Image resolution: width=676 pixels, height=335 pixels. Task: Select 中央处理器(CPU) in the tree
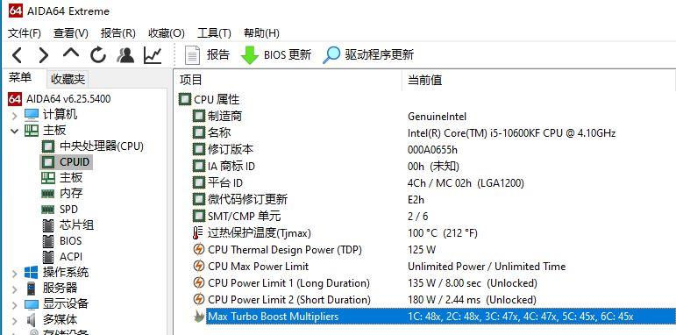(102, 146)
